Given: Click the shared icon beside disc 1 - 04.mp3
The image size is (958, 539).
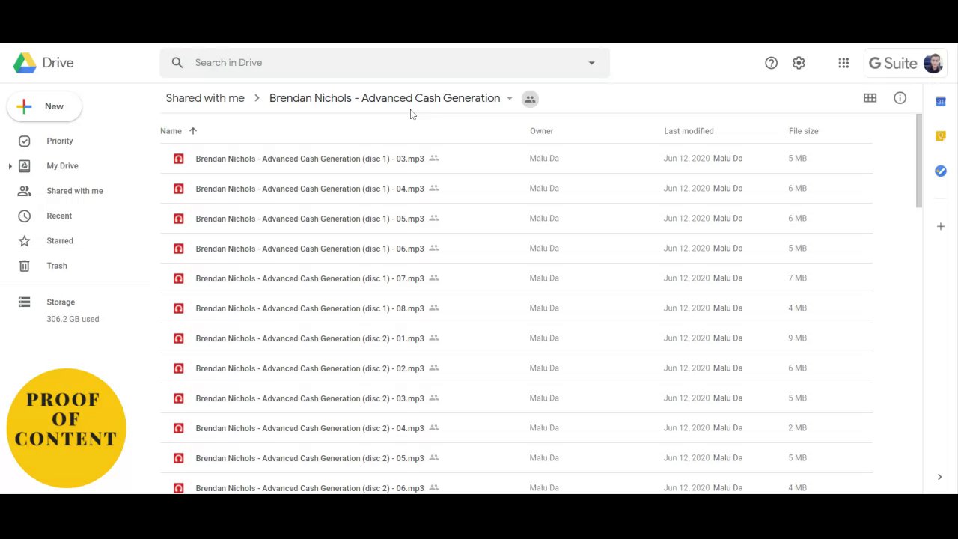Looking at the screenshot, I should pyautogui.click(x=434, y=188).
